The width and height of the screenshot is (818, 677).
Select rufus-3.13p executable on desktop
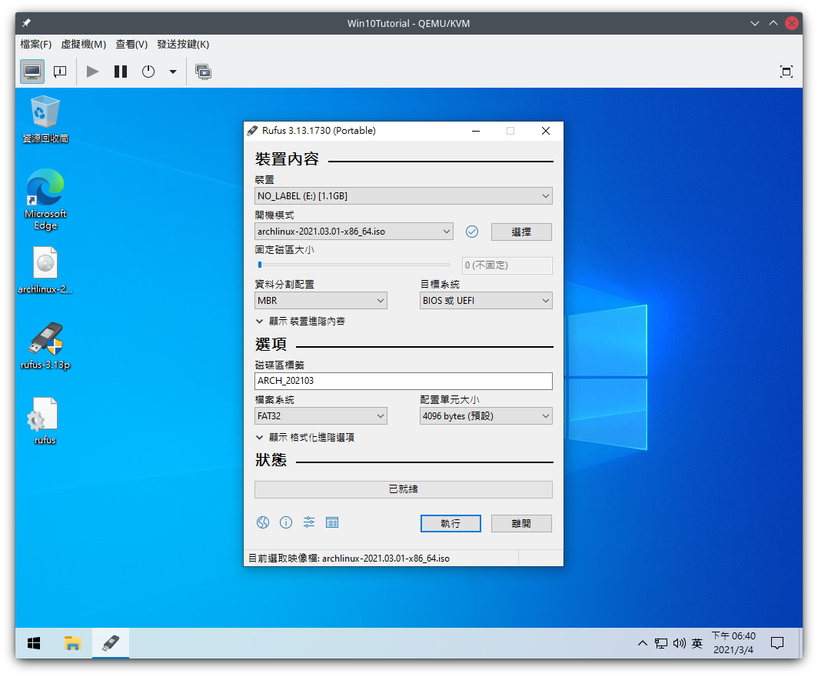coord(45,345)
